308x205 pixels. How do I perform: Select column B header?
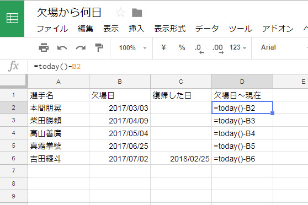(x=120, y=82)
